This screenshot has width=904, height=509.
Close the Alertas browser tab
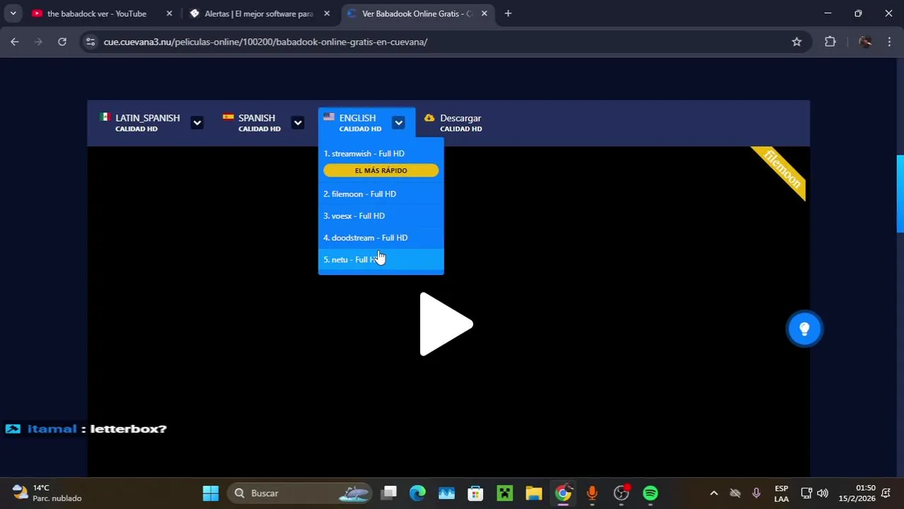click(327, 13)
